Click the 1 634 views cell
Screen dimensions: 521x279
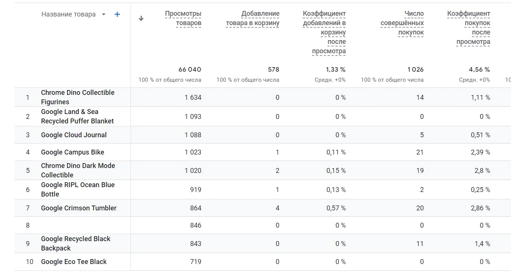tap(193, 97)
